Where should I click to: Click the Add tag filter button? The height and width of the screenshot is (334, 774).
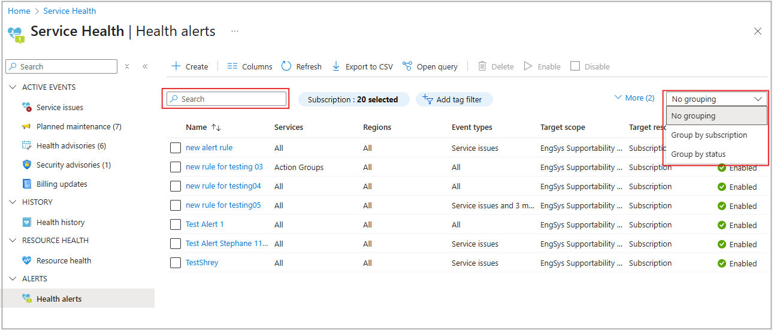pyautogui.click(x=454, y=99)
